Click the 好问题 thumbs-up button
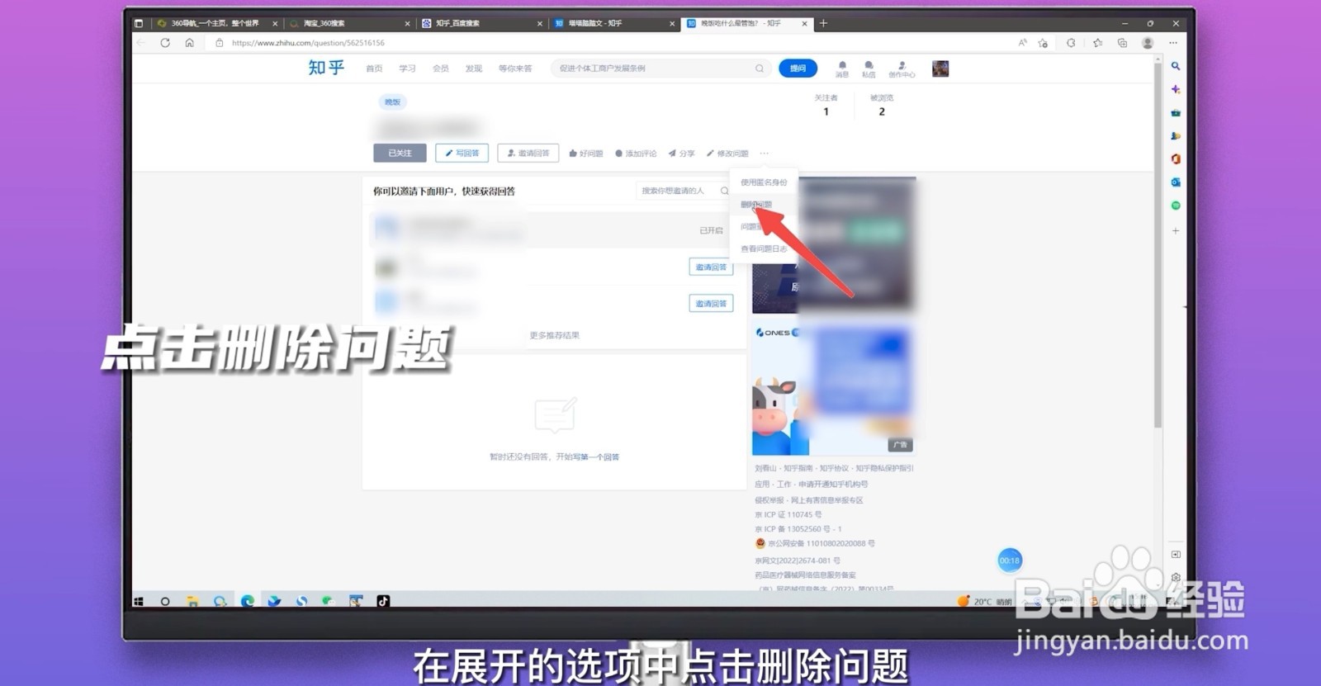Screen dimensions: 1321x686 [586, 154]
